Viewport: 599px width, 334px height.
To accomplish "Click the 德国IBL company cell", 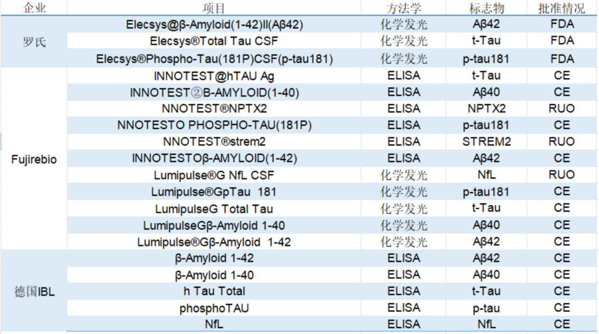I will 34,291.
